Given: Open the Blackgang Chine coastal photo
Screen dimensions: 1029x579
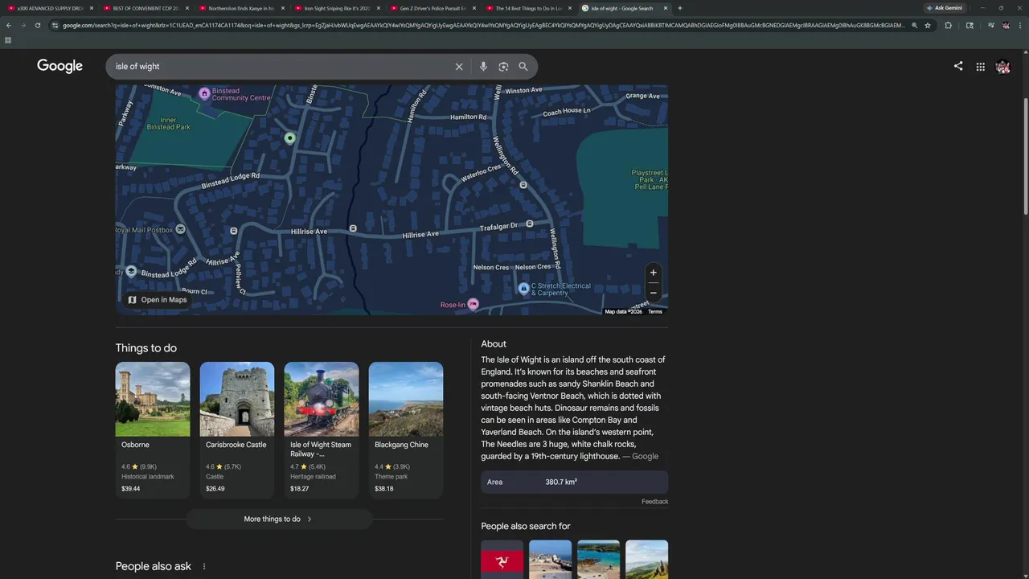Looking at the screenshot, I should tap(406, 399).
